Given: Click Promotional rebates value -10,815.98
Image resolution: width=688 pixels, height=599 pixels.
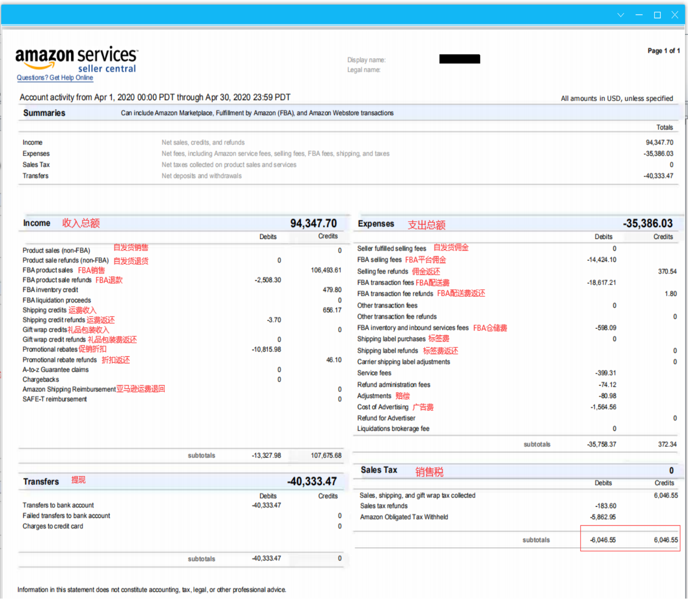Looking at the screenshot, I should (x=266, y=349).
